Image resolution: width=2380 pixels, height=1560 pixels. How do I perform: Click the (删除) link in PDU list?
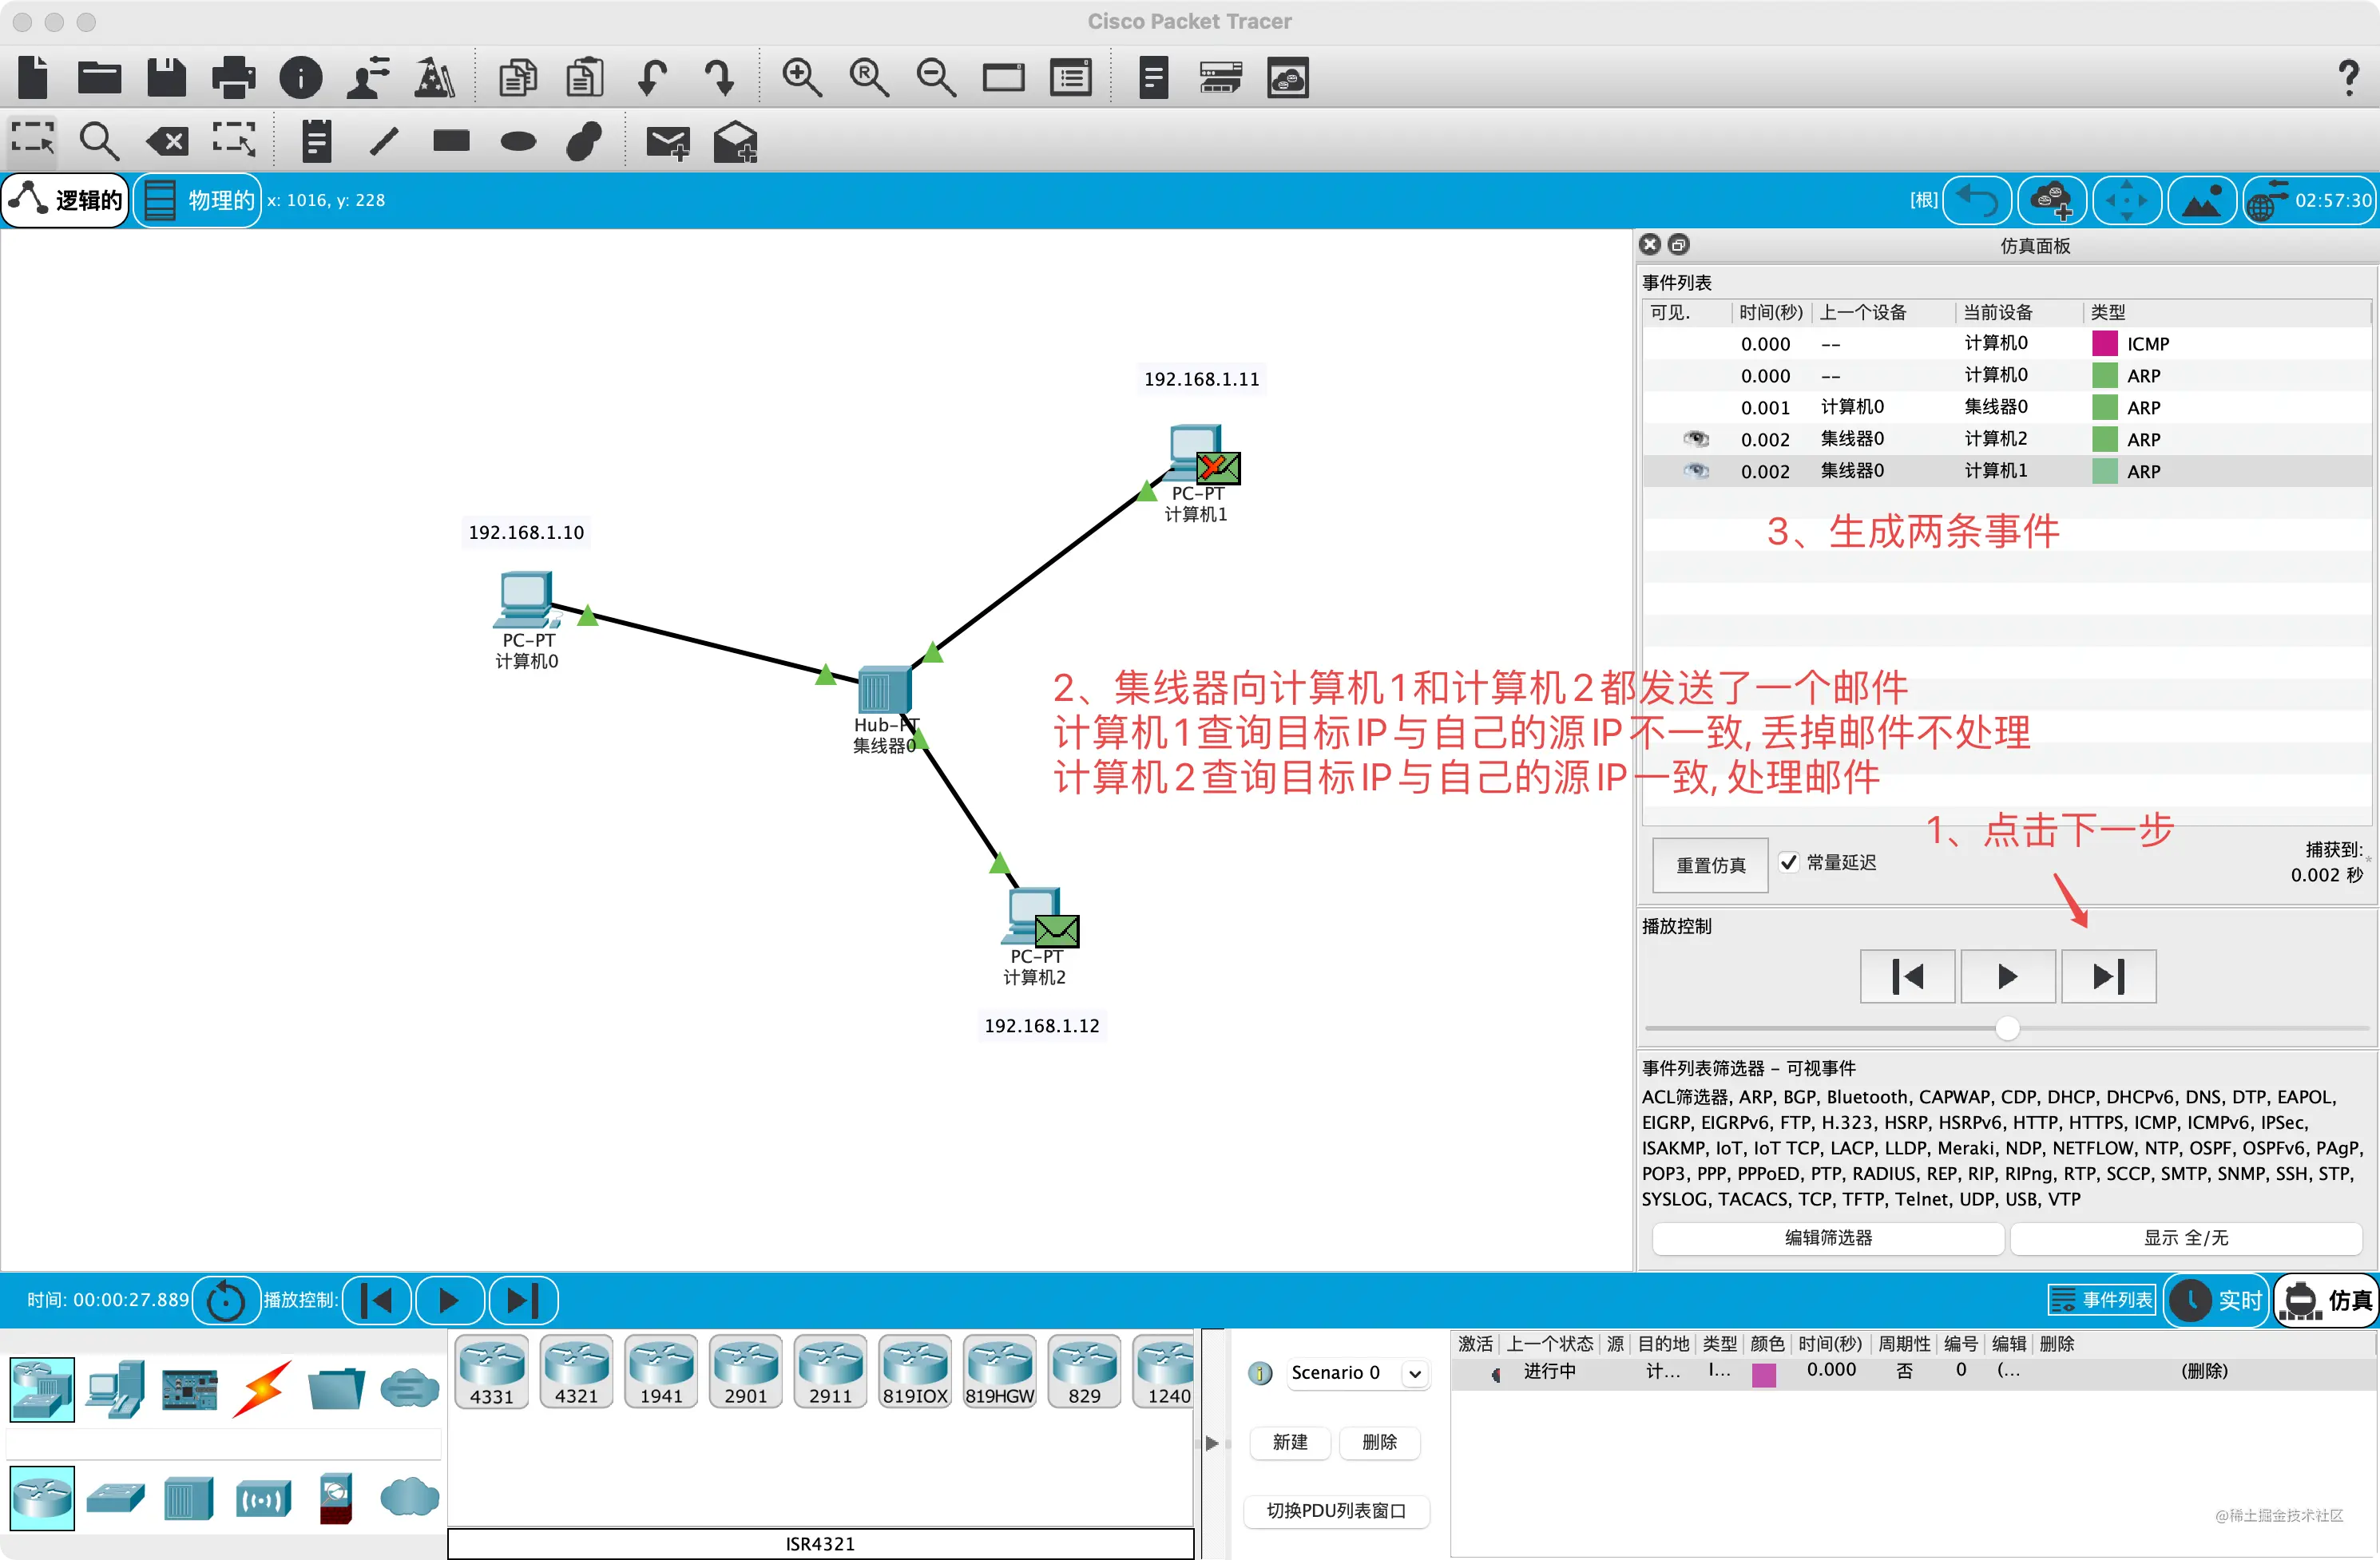tap(2204, 1371)
